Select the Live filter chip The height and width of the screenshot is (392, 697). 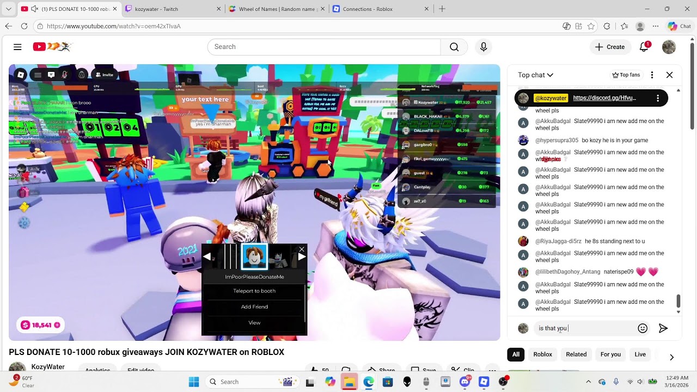[x=640, y=354]
